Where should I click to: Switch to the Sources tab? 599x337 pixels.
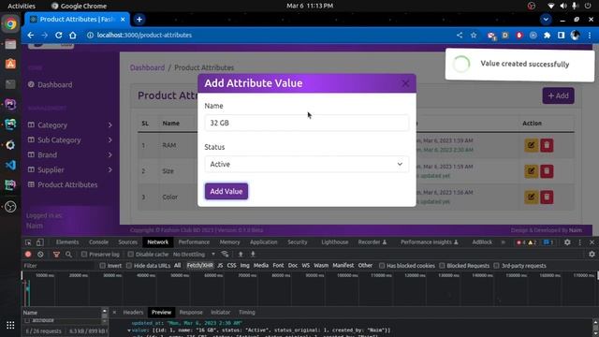(127, 242)
